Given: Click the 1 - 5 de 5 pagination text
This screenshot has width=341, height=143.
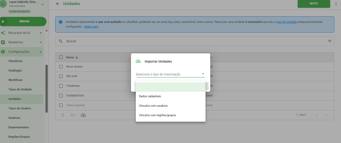Looking at the screenshot, I should coord(301,115).
